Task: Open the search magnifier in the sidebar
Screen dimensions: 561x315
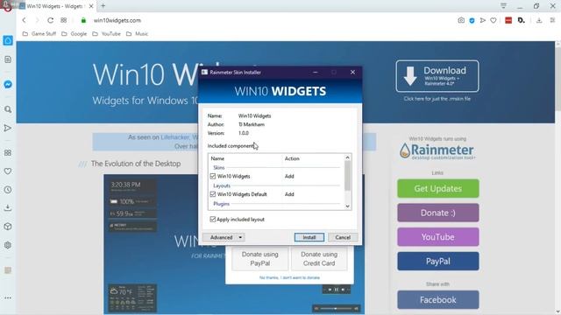Action: [8, 109]
